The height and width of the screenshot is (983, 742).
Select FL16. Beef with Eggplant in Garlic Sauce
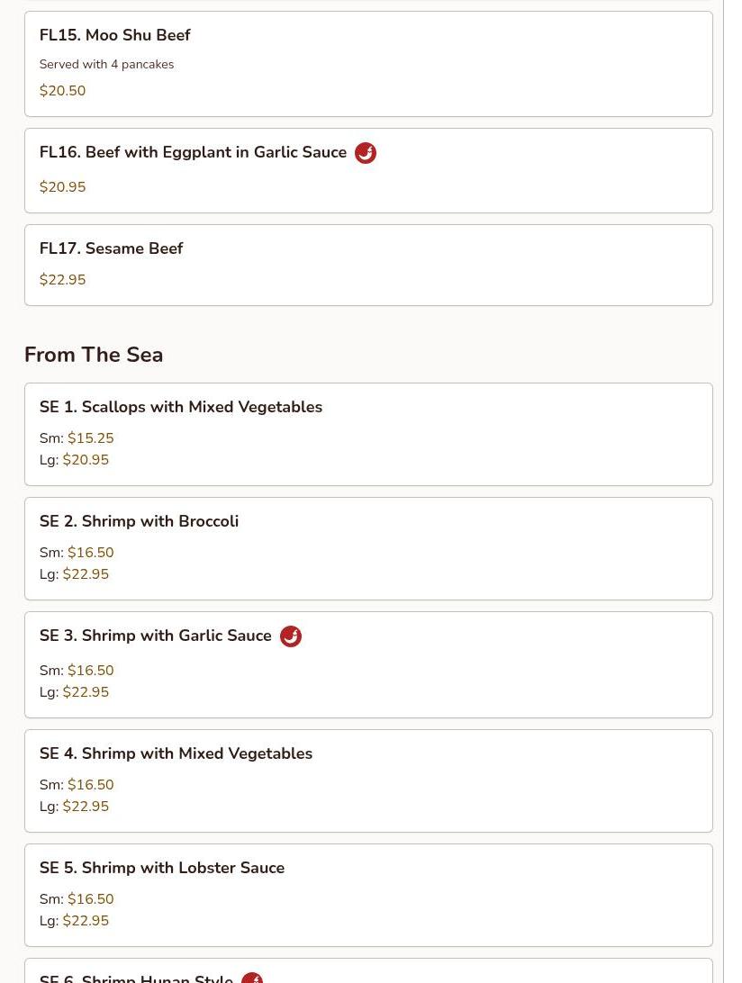pyautogui.click(x=193, y=152)
